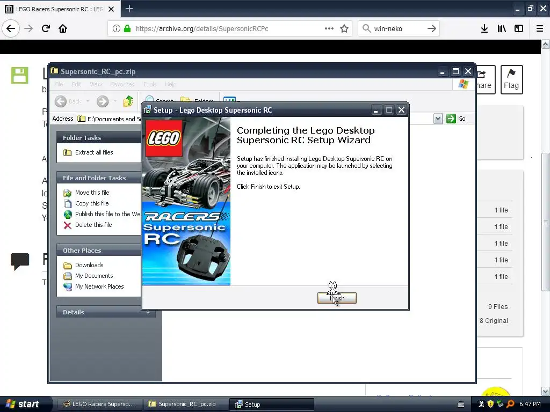The image size is (550, 412).
Task: Open Firefox downloads panel
Action: tap(484, 28)
